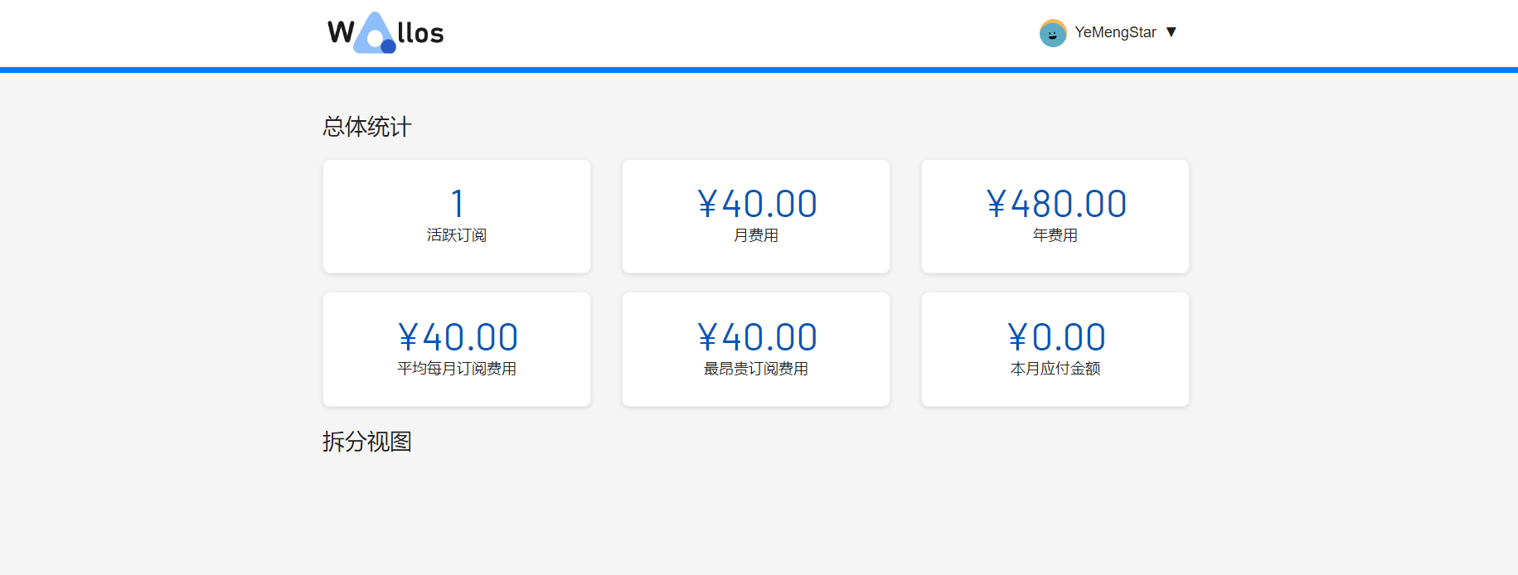Click the ¥40.00 value above 月费用
This screenshot has height=575, width=1518.
[x=756, y=204]
